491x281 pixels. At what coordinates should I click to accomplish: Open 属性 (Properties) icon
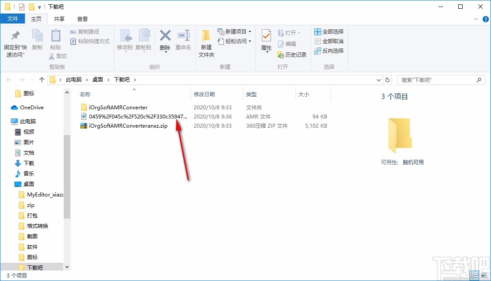point(266,39)
